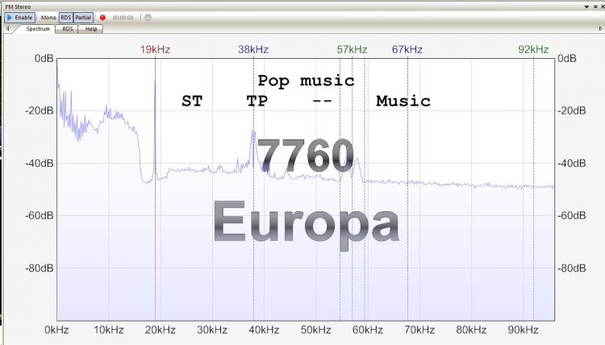The height and width of the screenshot is (345, 605).
Task: Click the '80kHz' frequency axis label
Action: tap(471, 330)
